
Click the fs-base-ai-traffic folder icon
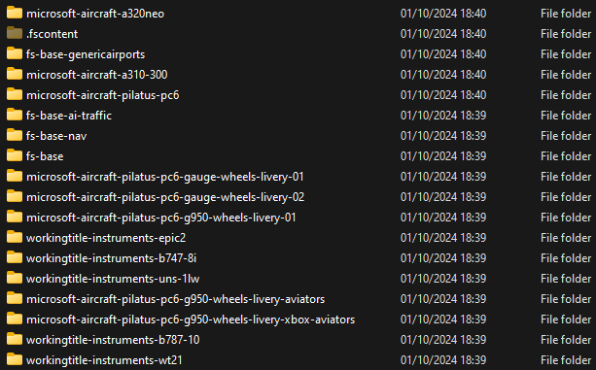pos(15,115)
